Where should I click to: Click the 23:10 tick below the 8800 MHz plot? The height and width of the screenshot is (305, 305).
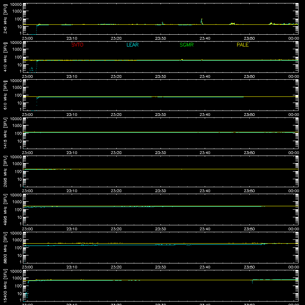72,267
